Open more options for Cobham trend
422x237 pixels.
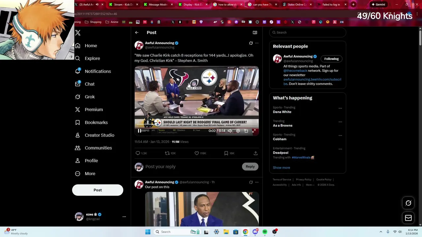point(340,135)
